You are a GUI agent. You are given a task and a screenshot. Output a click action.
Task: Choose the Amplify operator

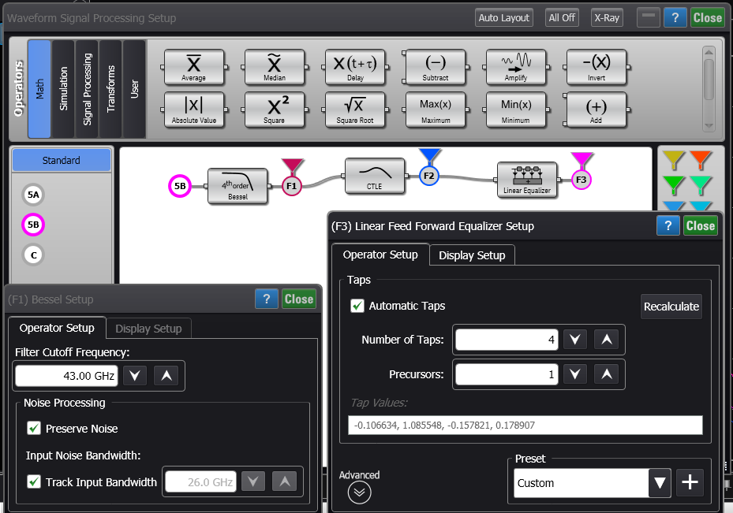tap(516, 68)
